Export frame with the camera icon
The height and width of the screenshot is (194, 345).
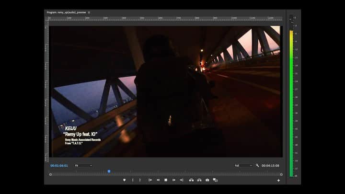[207, 180]
